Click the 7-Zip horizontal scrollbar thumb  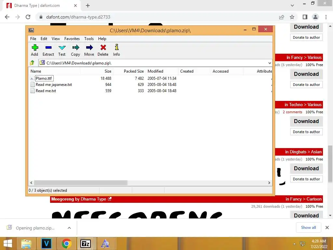coord(81,183)
